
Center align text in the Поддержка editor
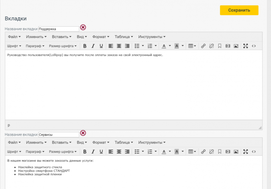point(119,46)
